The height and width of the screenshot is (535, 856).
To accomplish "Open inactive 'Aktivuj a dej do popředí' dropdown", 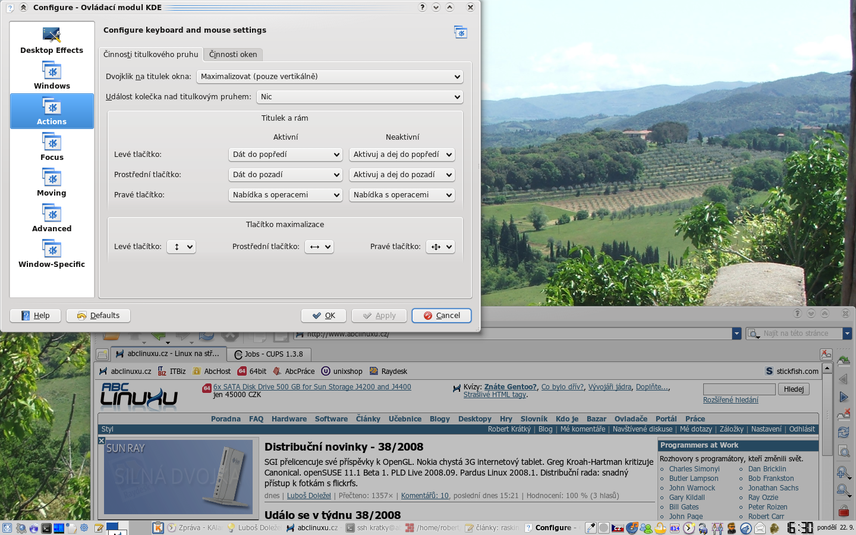I will pyautogui.click(x=402, y=155).
